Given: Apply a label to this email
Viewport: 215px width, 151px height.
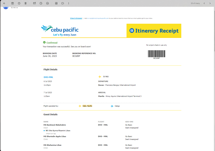Looking at the screenshot, I should (x=63, y=3).
